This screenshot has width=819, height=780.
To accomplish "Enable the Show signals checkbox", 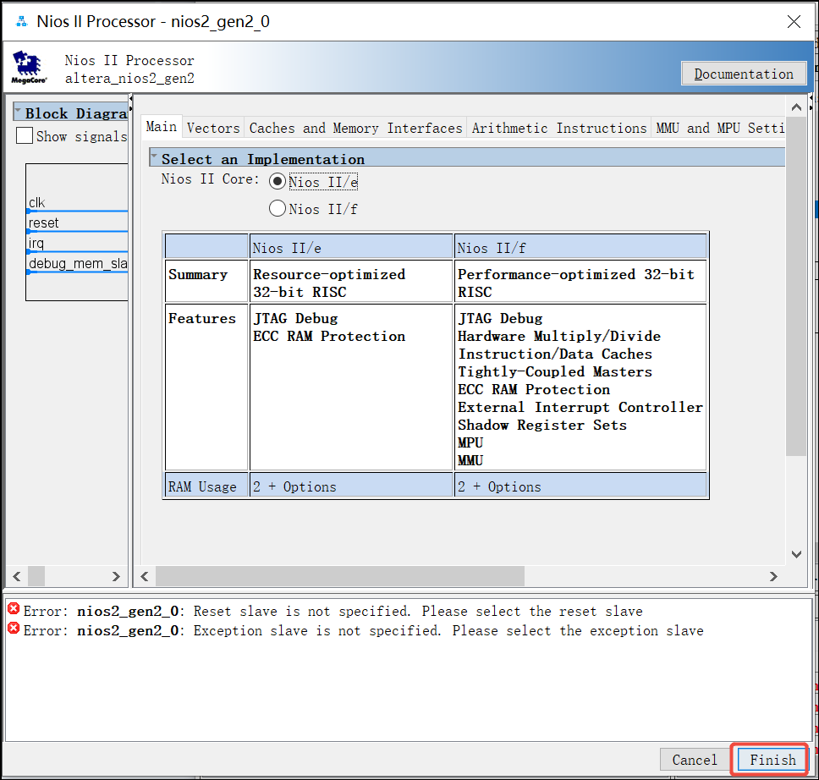I will coord(24,136).
